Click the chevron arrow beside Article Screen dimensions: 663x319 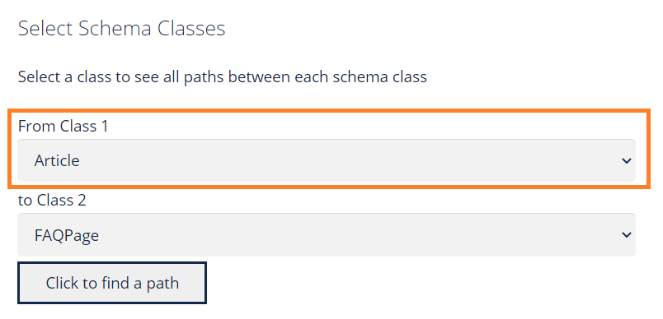click(626, 160)
